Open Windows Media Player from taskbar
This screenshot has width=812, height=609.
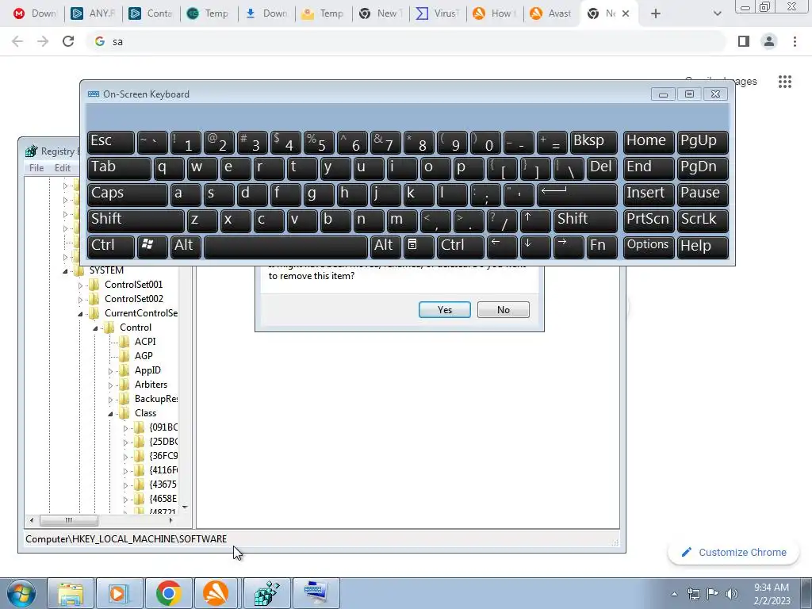[119, 593]
